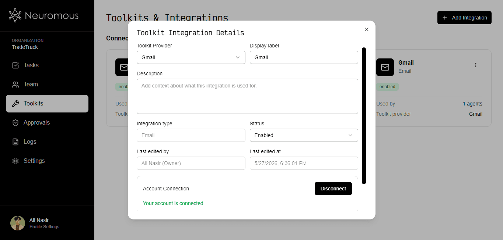Viewport: 503px width, 240px height.
Task: Close the Toolkit Integration Details dialog
Action: tap(366, 29)
